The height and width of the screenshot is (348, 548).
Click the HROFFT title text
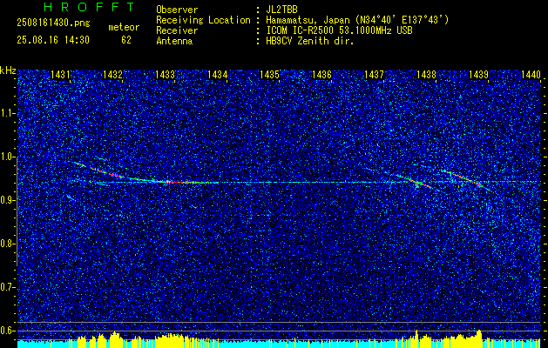90,7
